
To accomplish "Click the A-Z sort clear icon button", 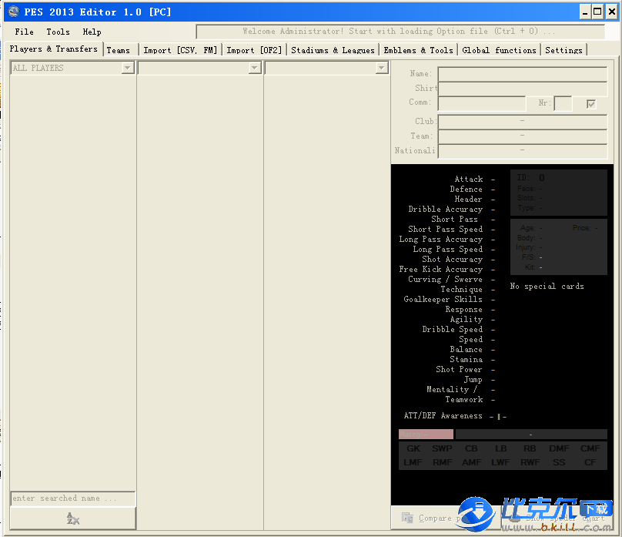I will (73, 519).
